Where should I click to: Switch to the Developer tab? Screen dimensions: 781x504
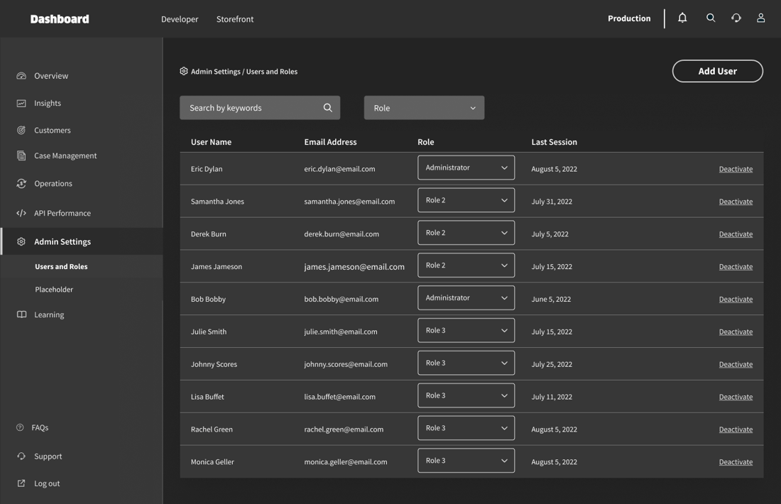179,19
